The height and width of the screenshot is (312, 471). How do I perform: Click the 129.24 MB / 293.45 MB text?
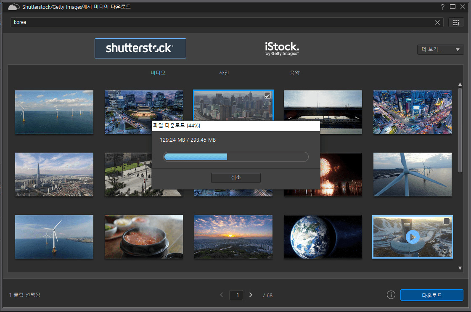click(x=188, y=140)
